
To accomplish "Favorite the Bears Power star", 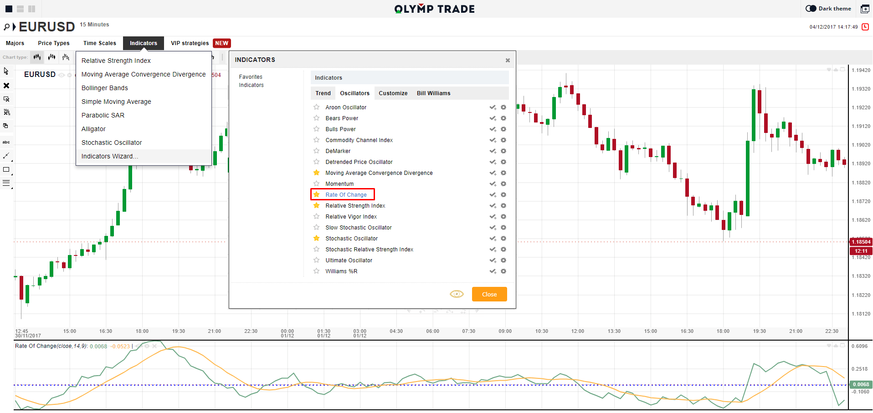I will [x=316, y=118].
